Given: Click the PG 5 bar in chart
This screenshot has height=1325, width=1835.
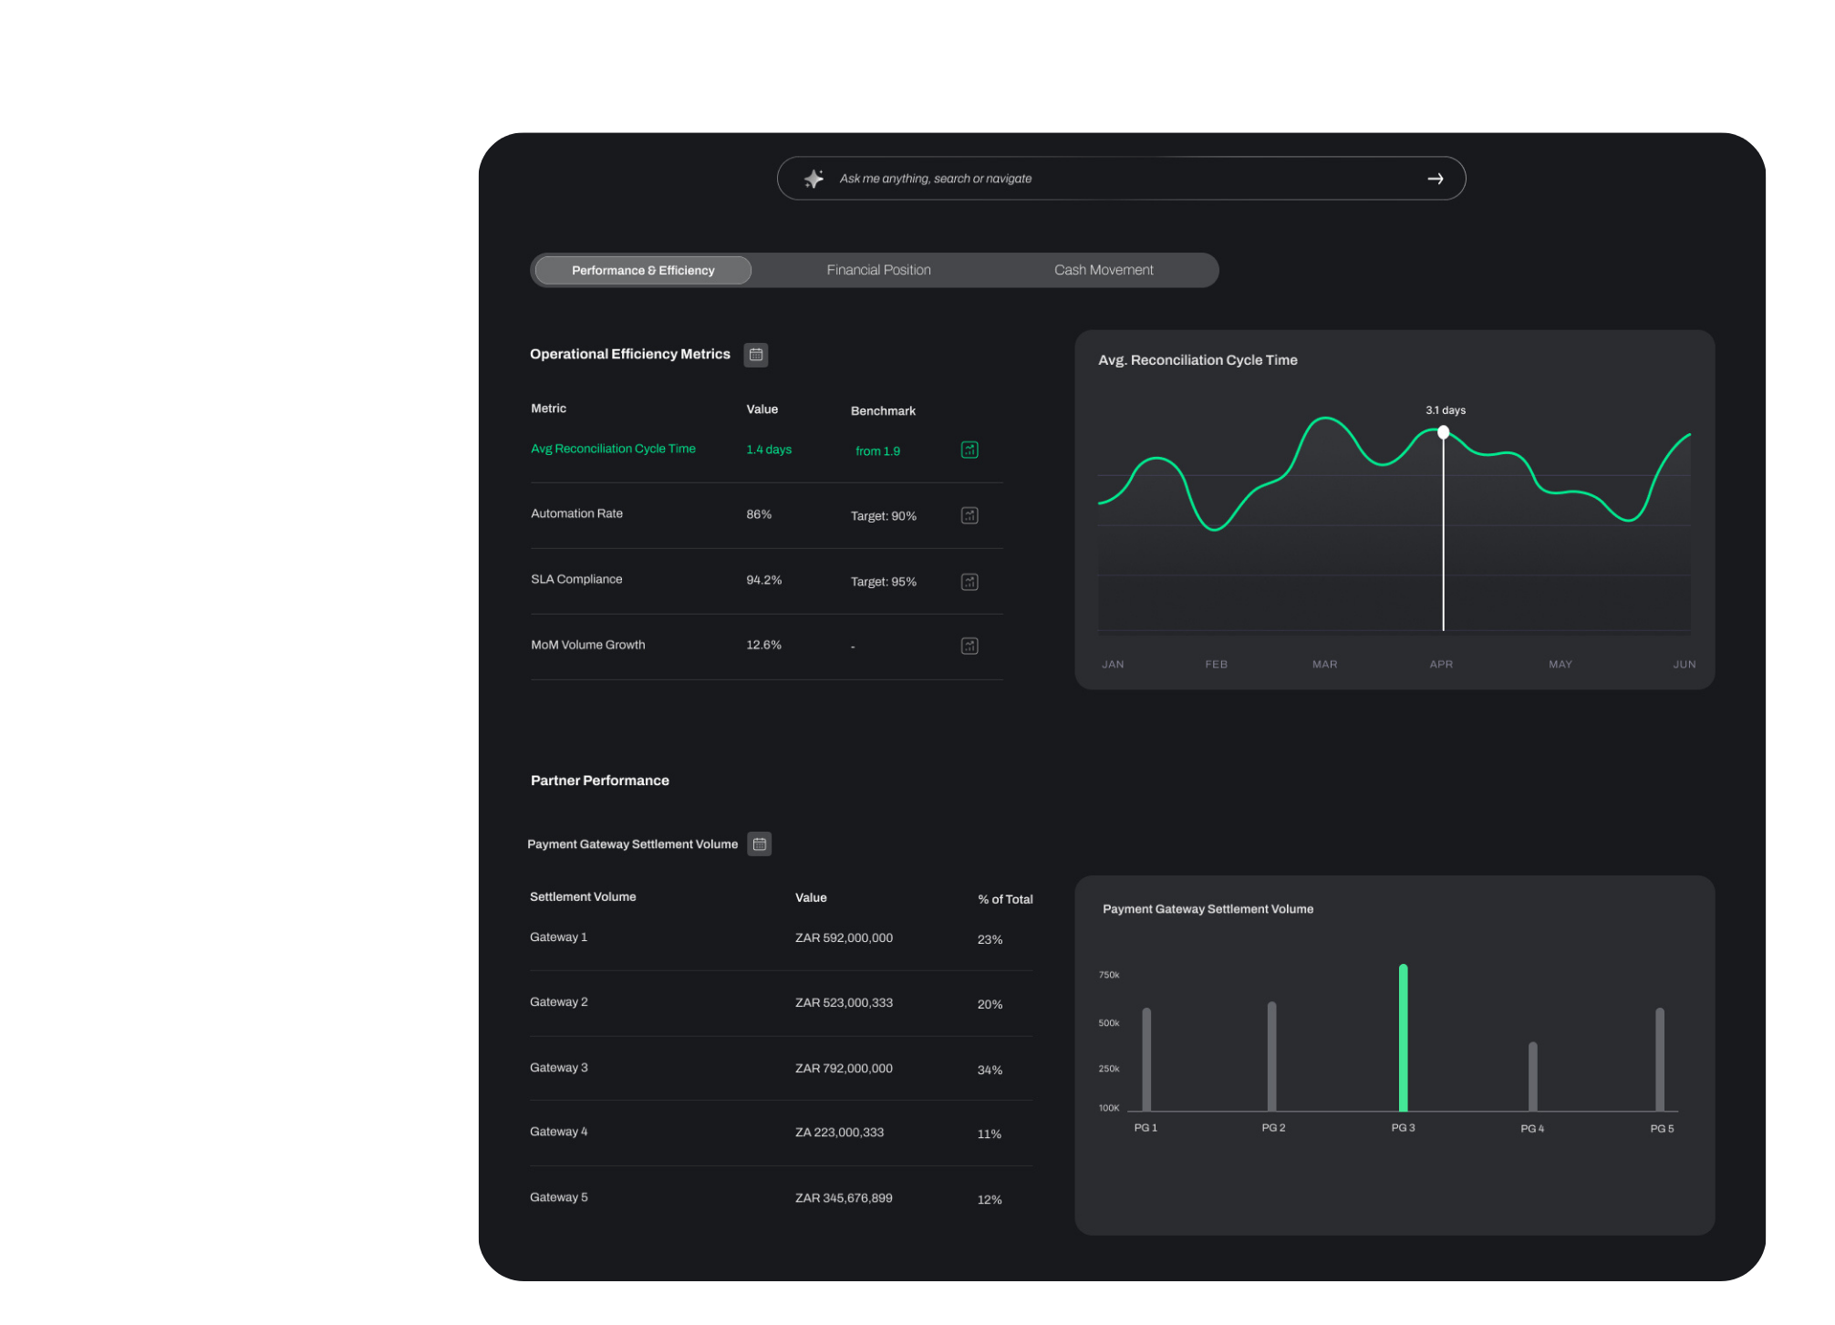Looking at the screenshot, I should 1660,1060.
